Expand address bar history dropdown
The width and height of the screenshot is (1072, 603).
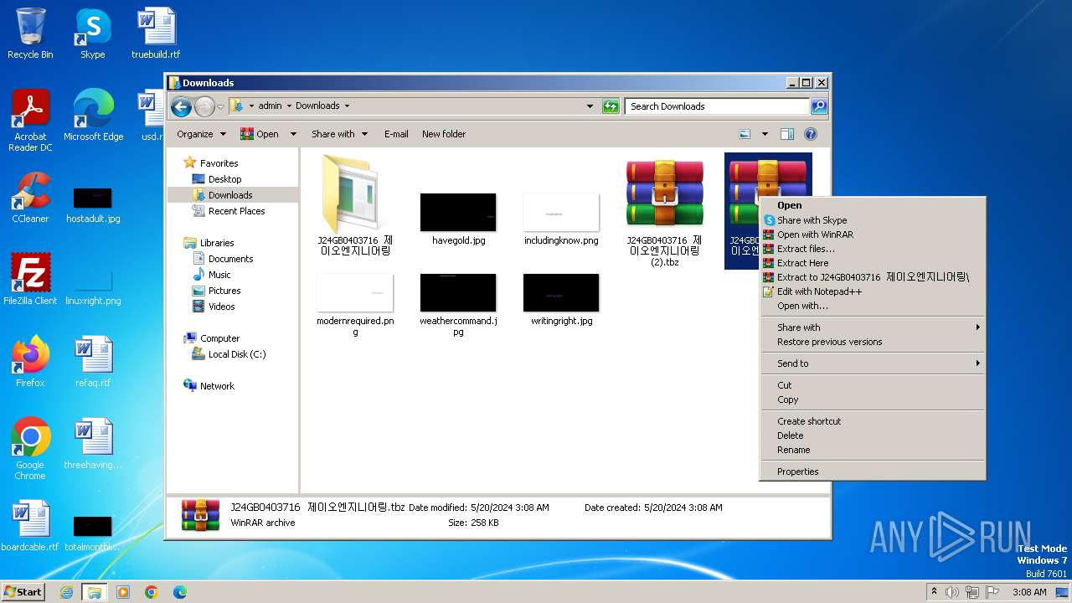point(590,106)
